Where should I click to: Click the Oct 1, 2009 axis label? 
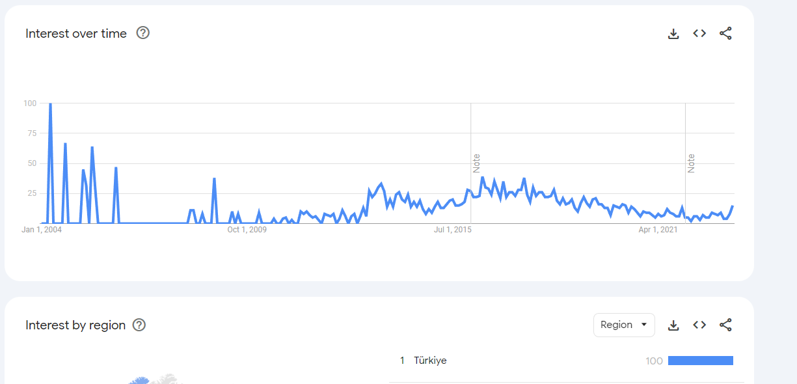(247, 230)
